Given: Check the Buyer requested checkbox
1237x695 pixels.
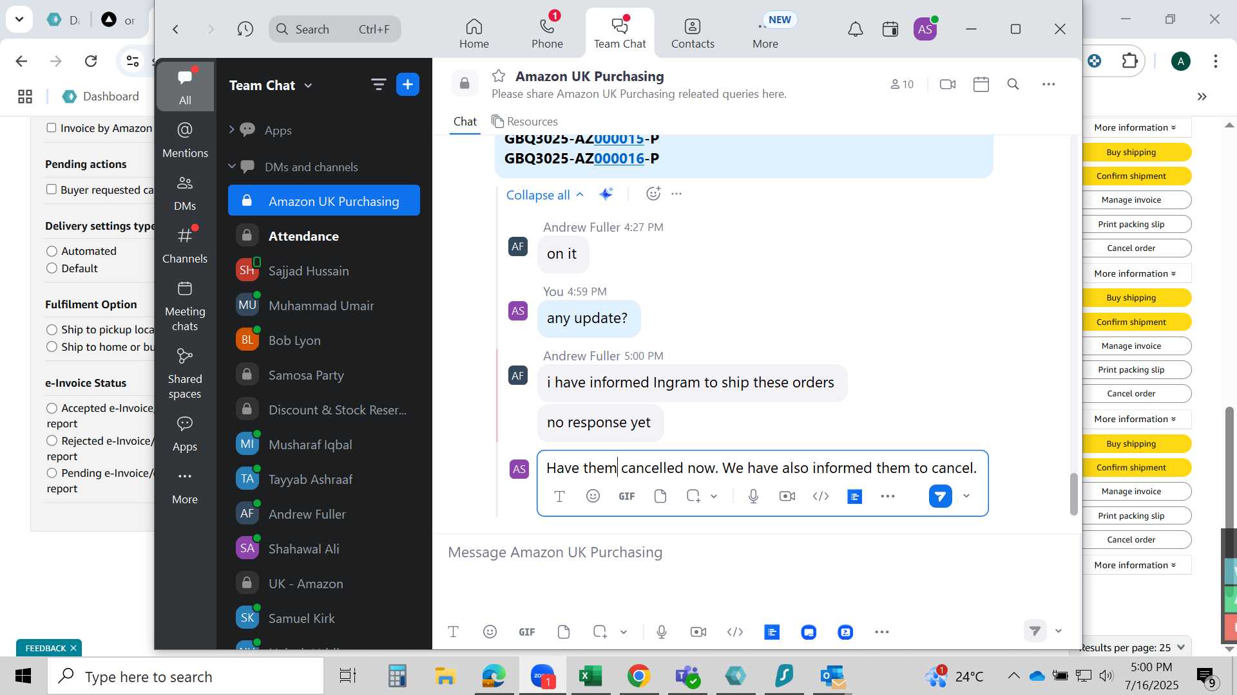Looking at the screenshot, I should coord(52,189).
